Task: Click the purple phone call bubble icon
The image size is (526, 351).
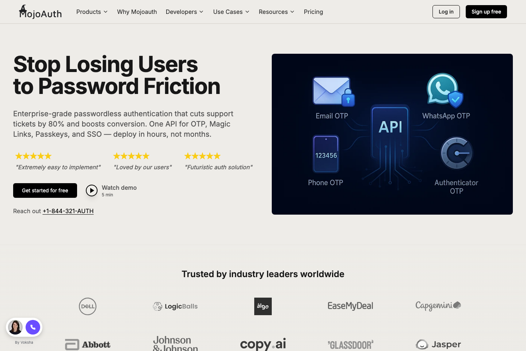Action: pyautogui.click(x=33, y=327)
